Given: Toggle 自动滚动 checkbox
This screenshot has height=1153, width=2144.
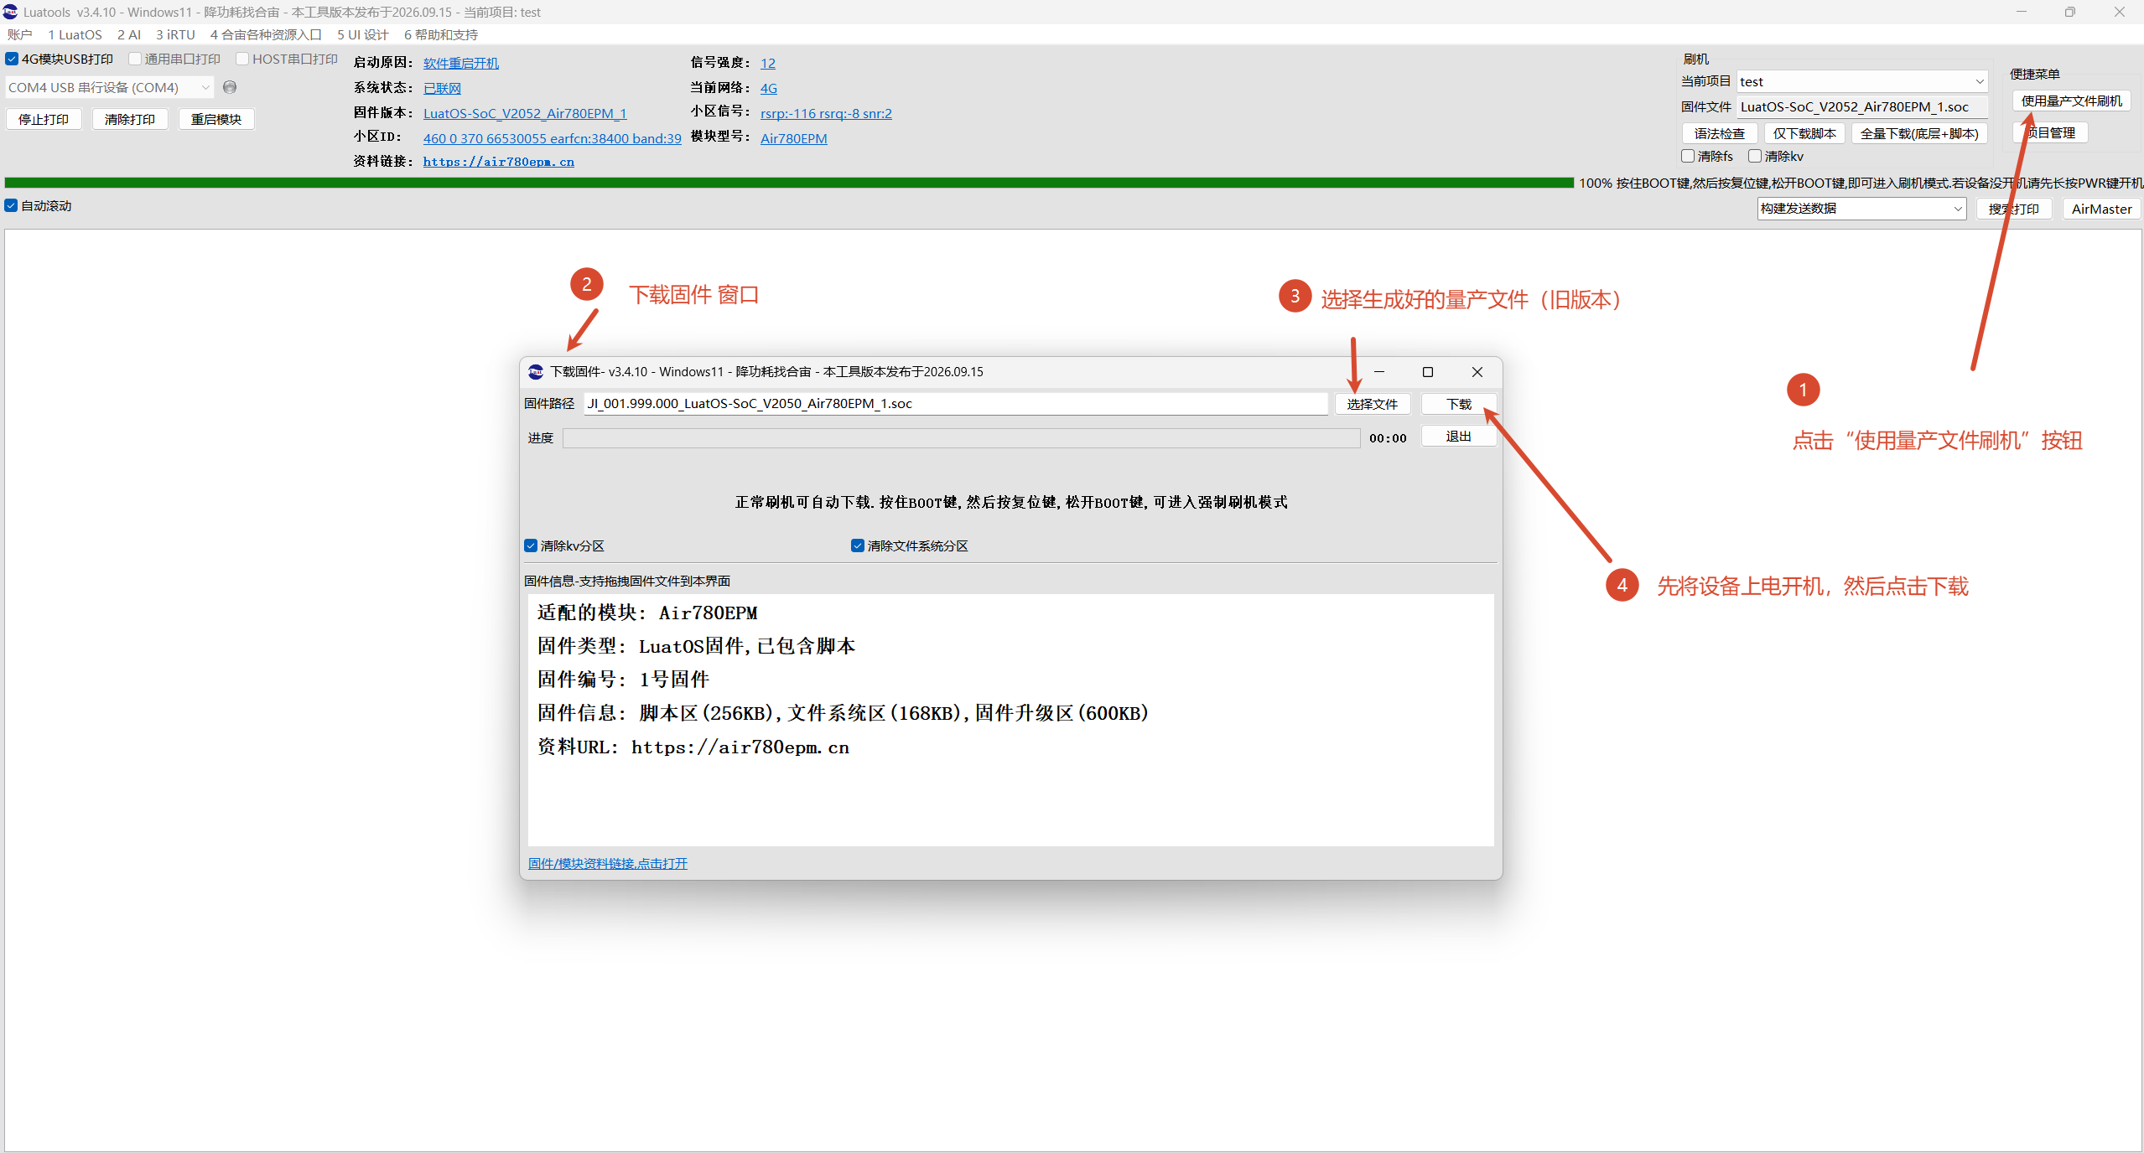Looking at the screenshot, I should tap(11, 205).
